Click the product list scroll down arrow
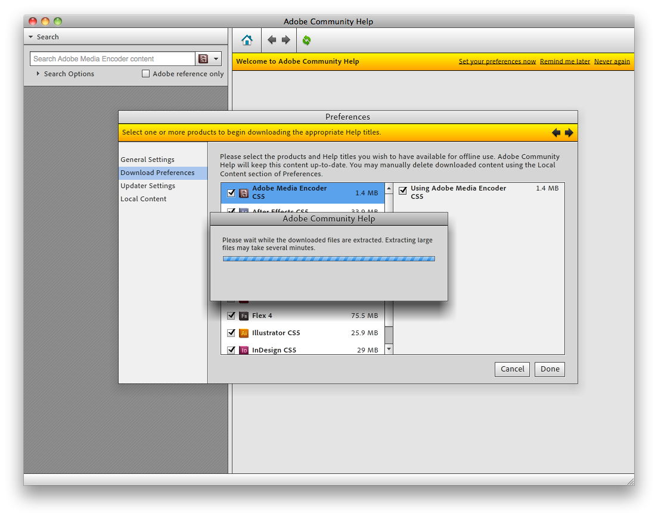This screenshot has height=518, width=658. coord(389,349)
